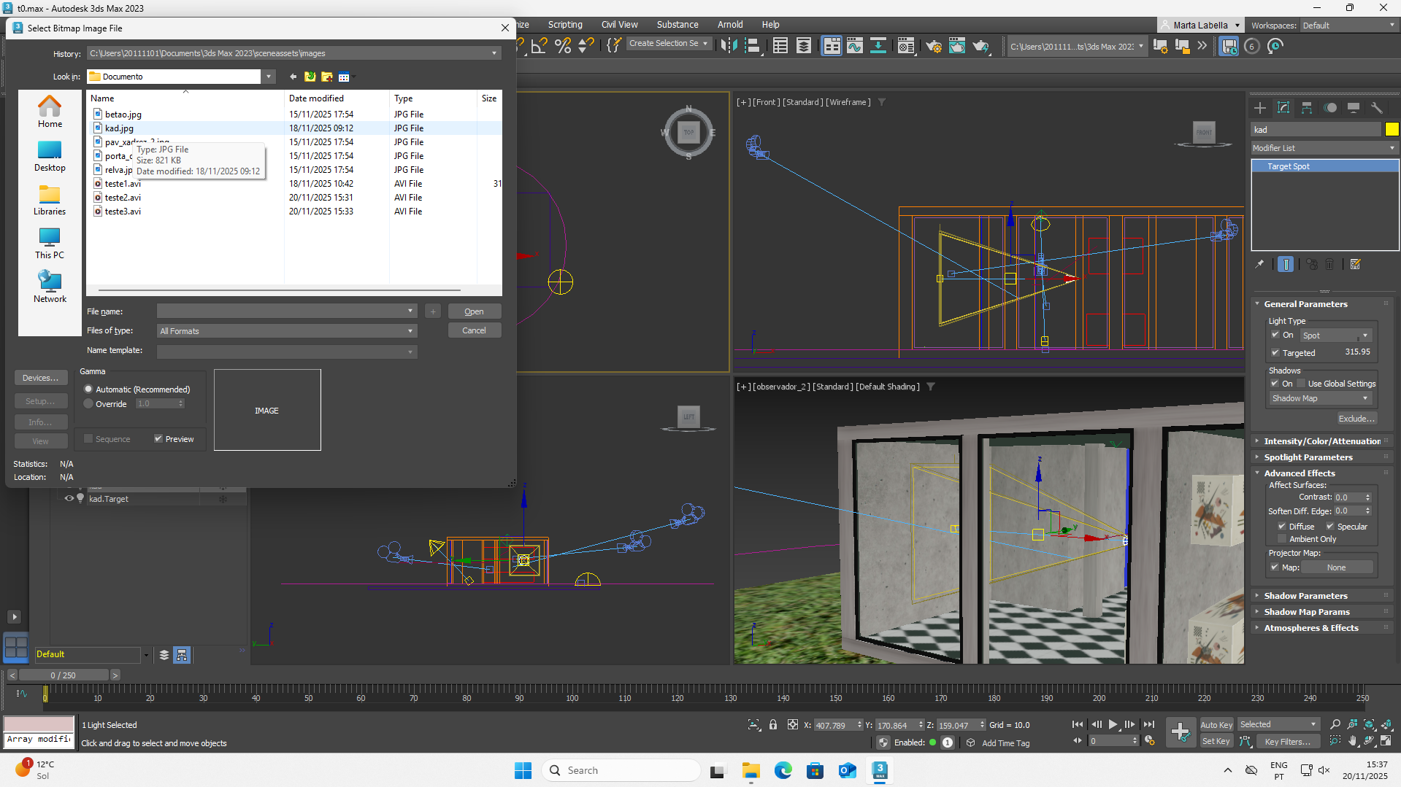The image size is (1401, 787).
Task: Expand the Spotlight Parameters rollout
Action: (1308, 457)
